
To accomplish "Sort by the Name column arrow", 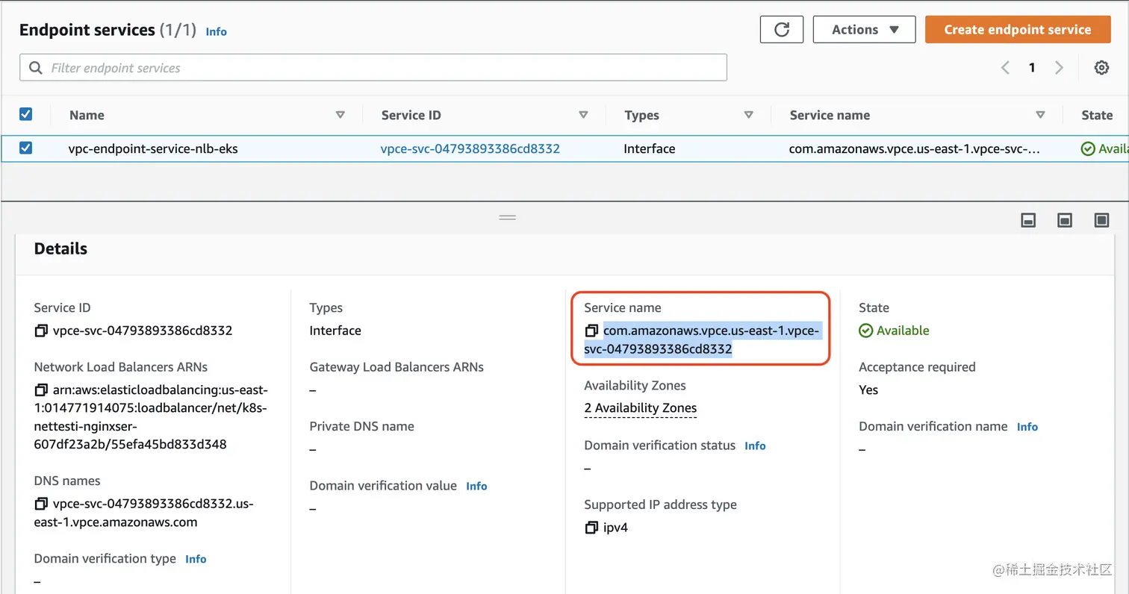I will (340, 115).
